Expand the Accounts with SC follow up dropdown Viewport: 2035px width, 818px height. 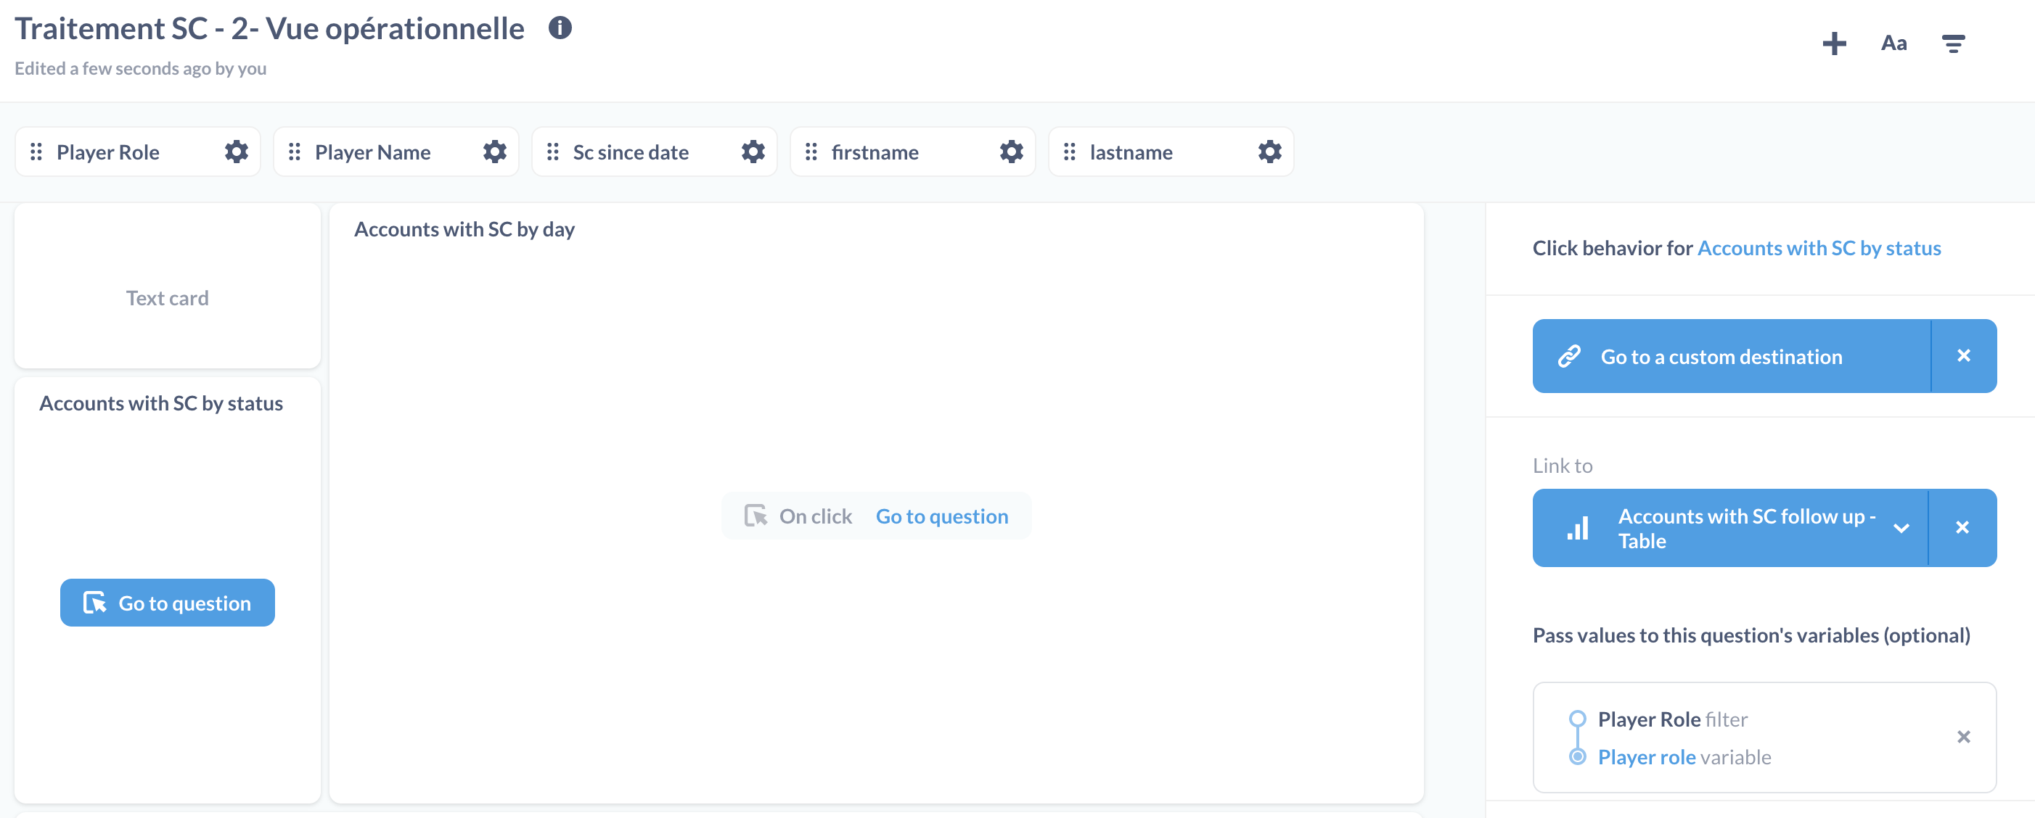point(1902,527)
